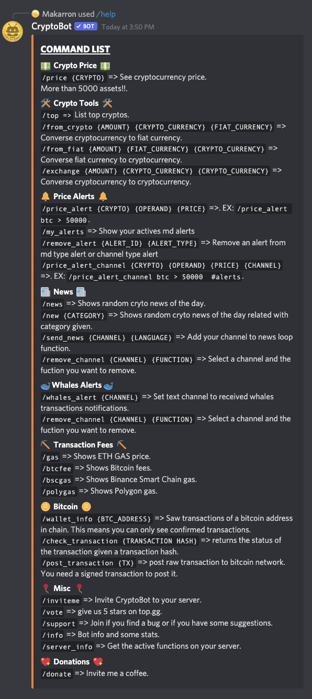Click the balloon emoji next to Misc
Screen dimensions: 312x699
pos(46,588)
